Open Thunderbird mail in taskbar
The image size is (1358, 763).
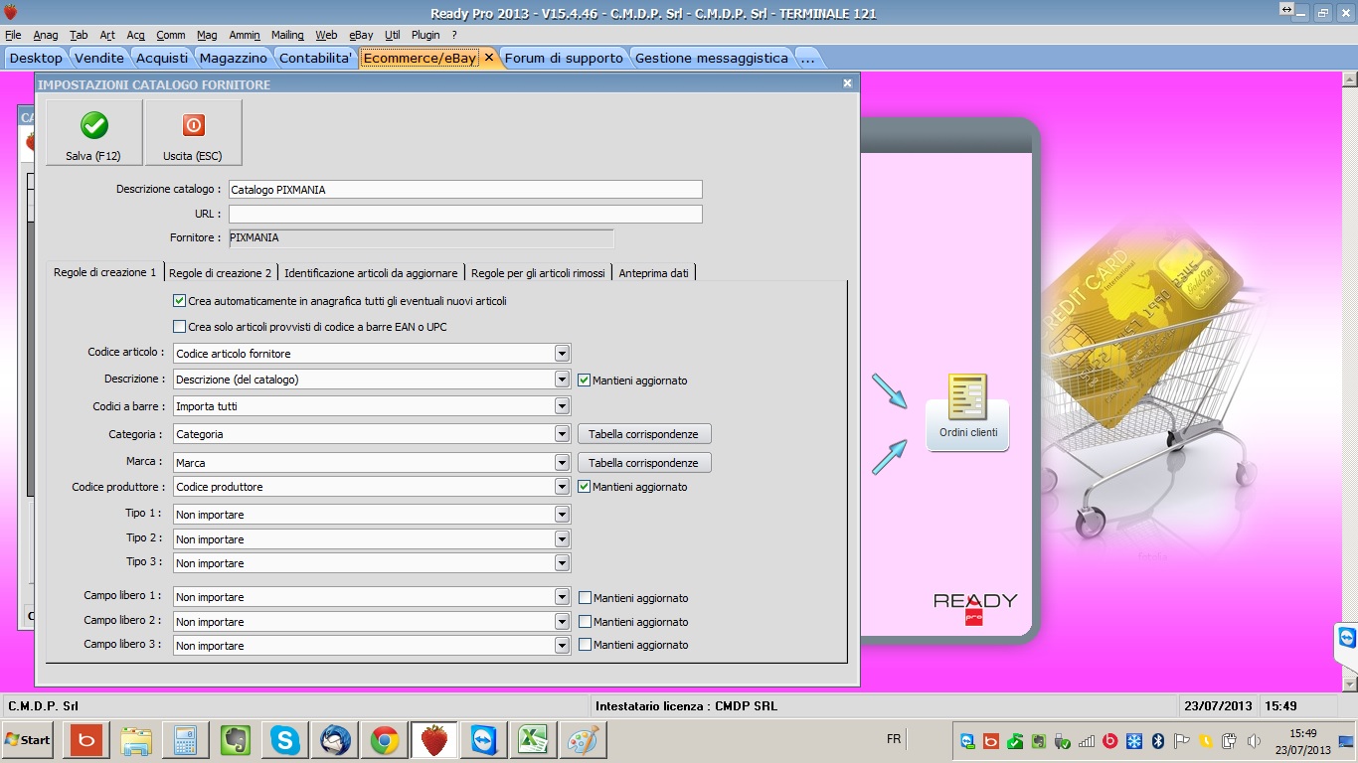coord(335,740)
